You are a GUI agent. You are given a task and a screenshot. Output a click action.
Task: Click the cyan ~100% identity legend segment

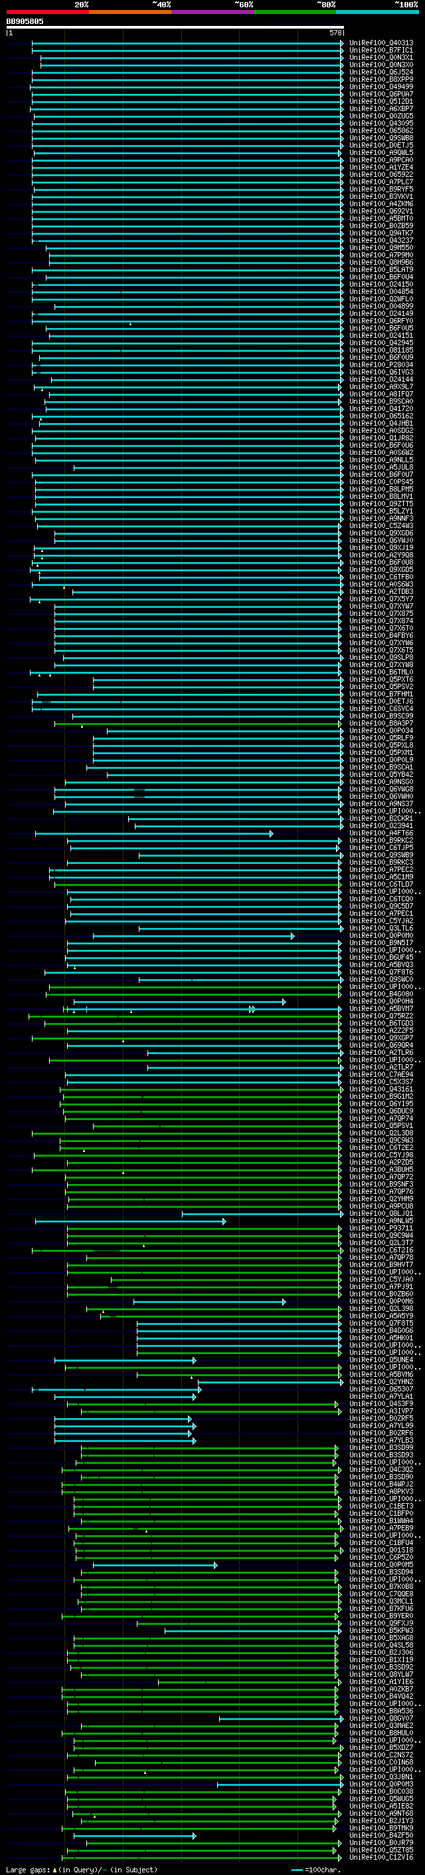[x=378, y=12]
